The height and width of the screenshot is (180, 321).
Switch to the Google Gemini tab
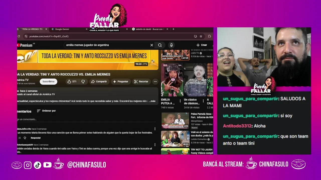(x=62, y=29)
